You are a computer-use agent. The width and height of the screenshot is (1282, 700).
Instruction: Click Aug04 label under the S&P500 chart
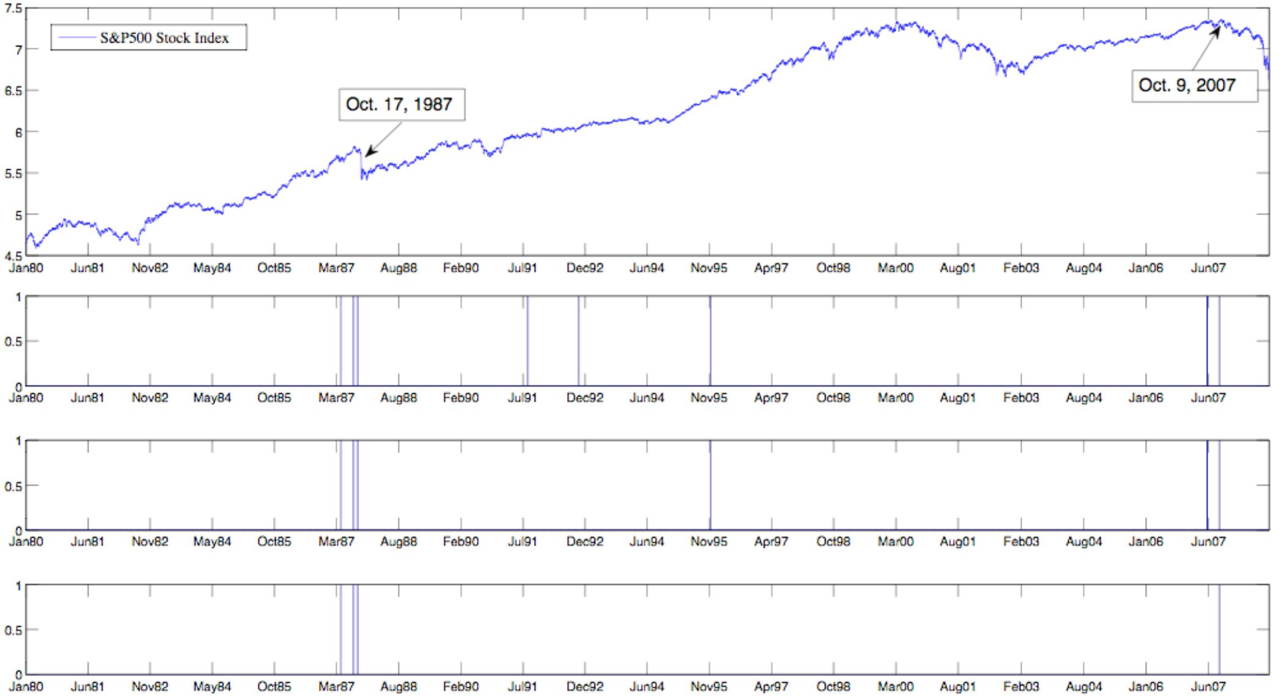coord(1084,268)
